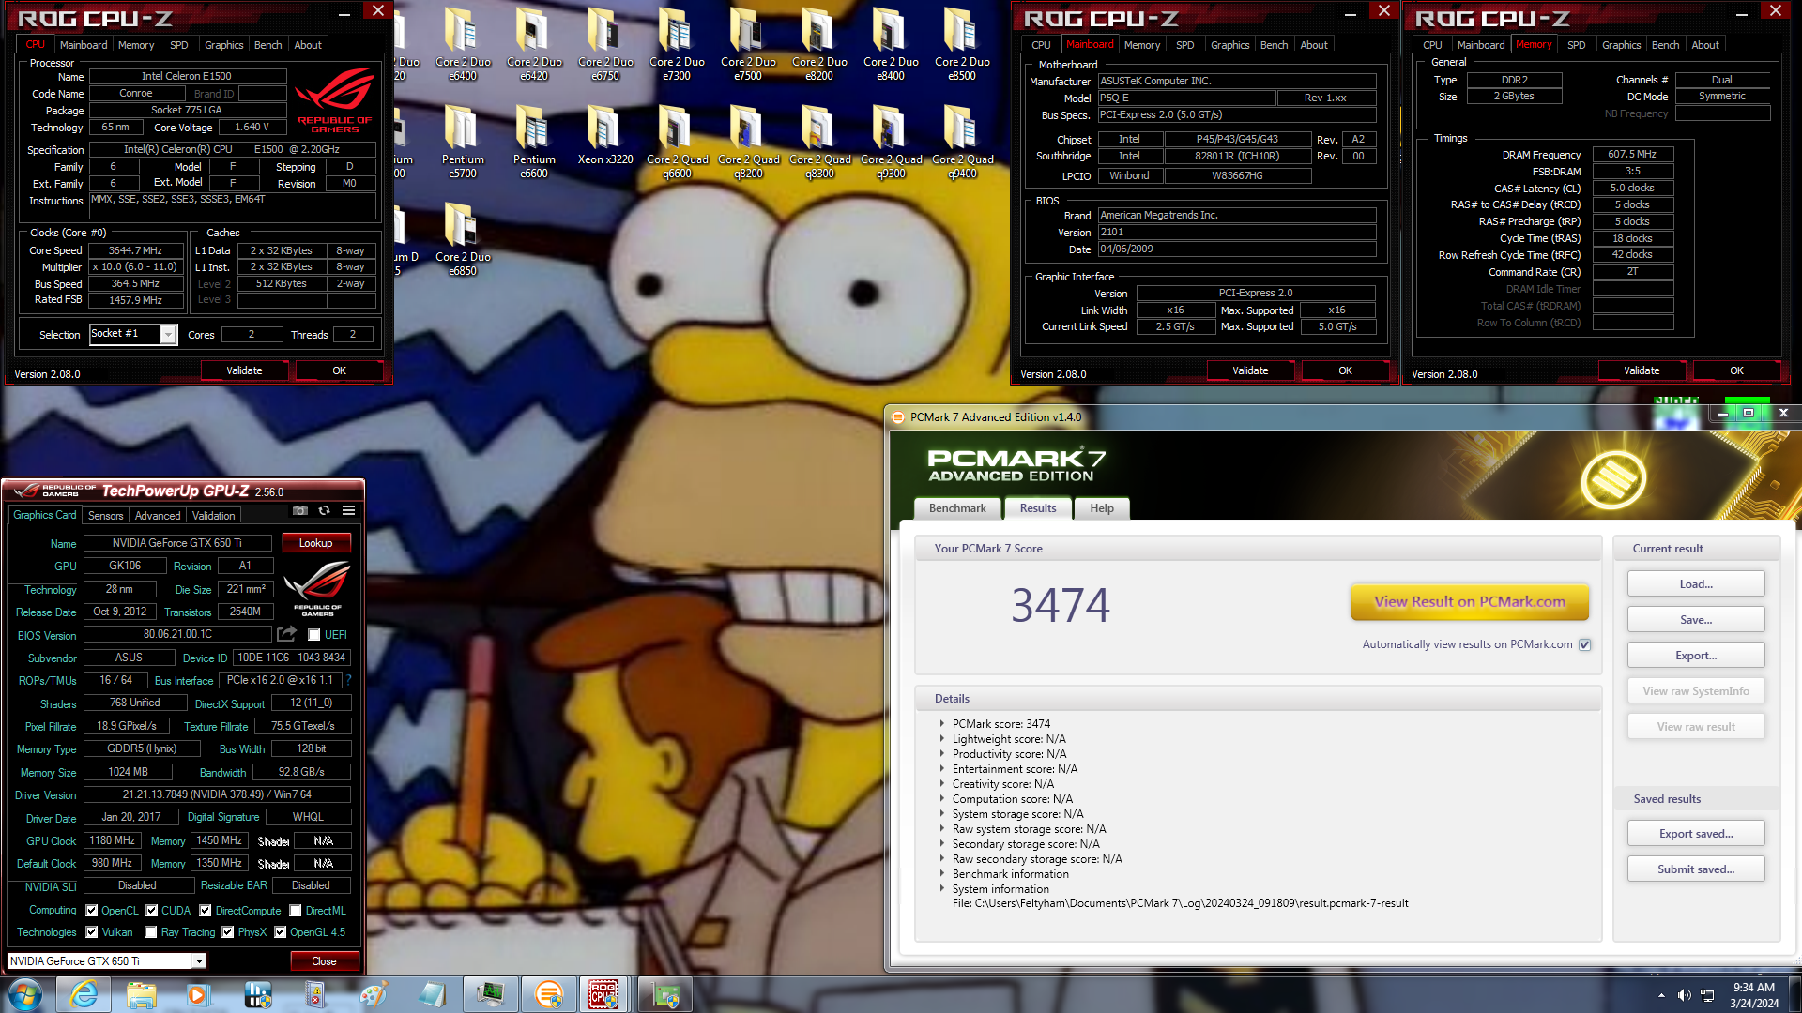Click the GPU-Z refresh icon
Image resolution: width=1802 pixels, height=1013 pixels.
coord(324,510)
